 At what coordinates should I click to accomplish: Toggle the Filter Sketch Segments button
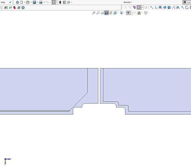click(x=187, y=8)
